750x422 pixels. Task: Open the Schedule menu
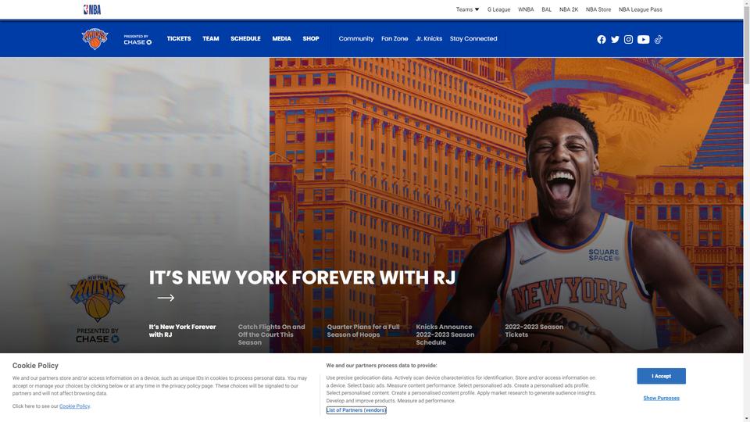[x=245, y=39]
